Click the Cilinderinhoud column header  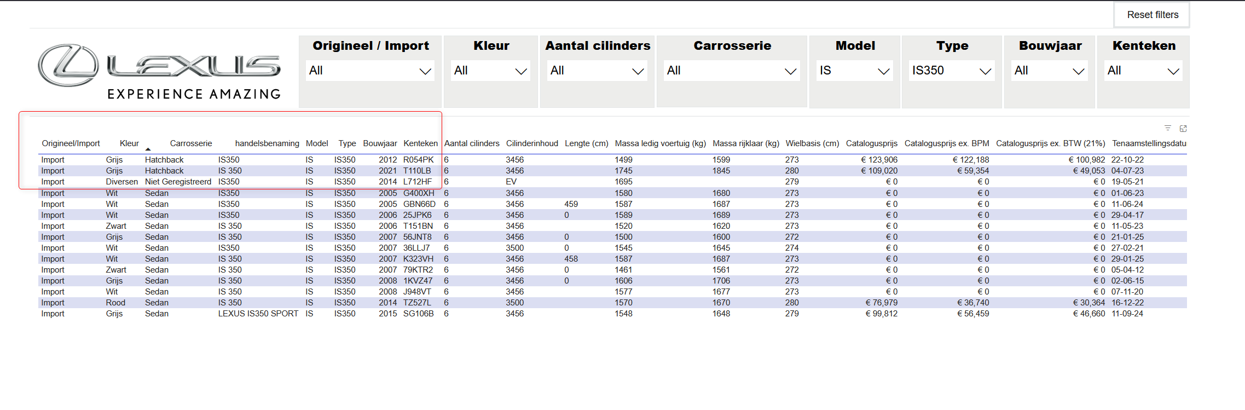click(531, 143)
